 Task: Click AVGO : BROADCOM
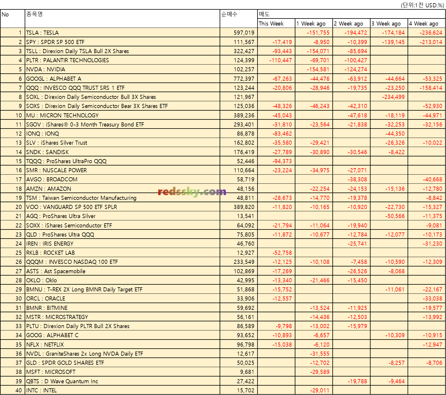pos(52,179)
